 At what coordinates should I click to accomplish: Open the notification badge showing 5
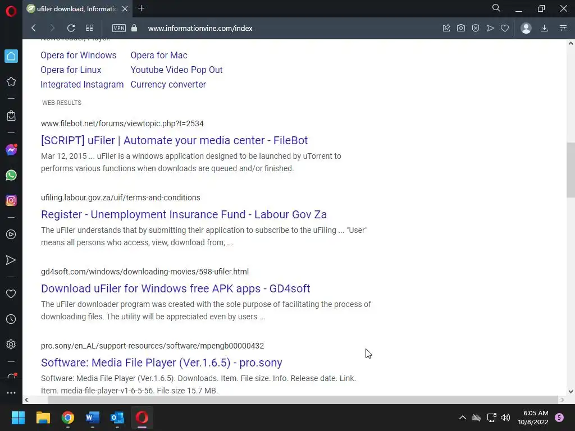[559, 418]
